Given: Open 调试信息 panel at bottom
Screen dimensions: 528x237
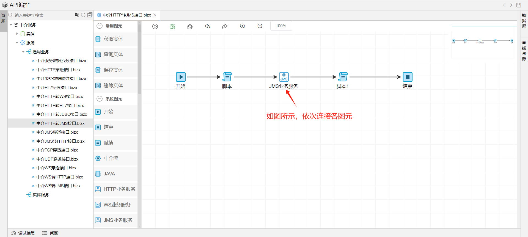Looking at the screenshot, I should [x=23, y=233].
